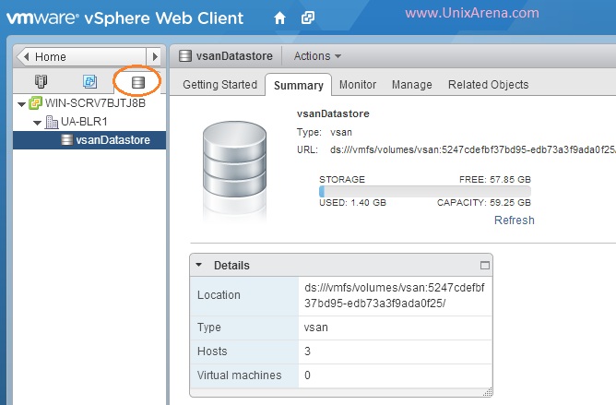Collapse the WIN-SCRV7BJTJ8B tree node
Viewport: 616px width, 405px height.
(22, 104)
